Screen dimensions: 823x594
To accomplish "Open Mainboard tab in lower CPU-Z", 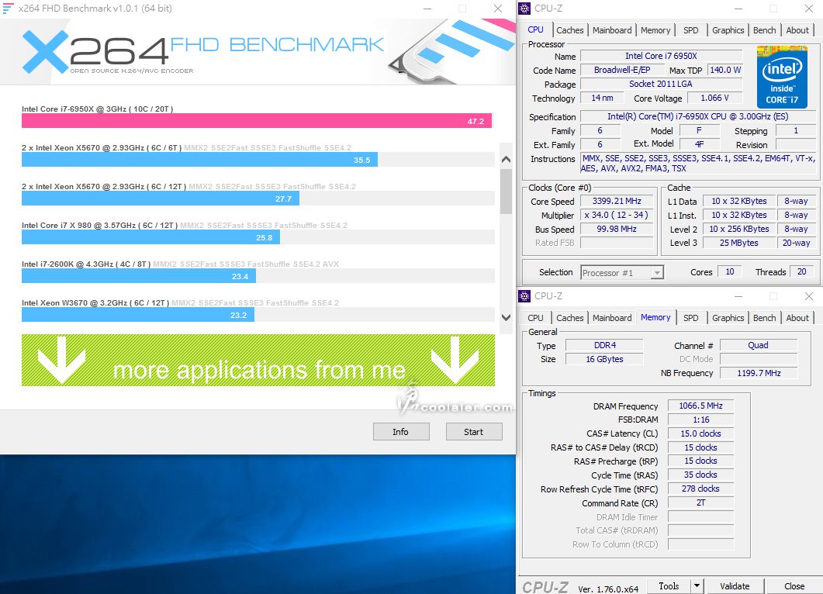I will coord(612,318).
